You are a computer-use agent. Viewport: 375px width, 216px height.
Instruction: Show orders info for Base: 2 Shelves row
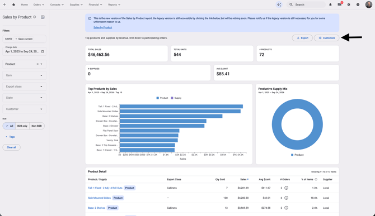coord(286,208)
